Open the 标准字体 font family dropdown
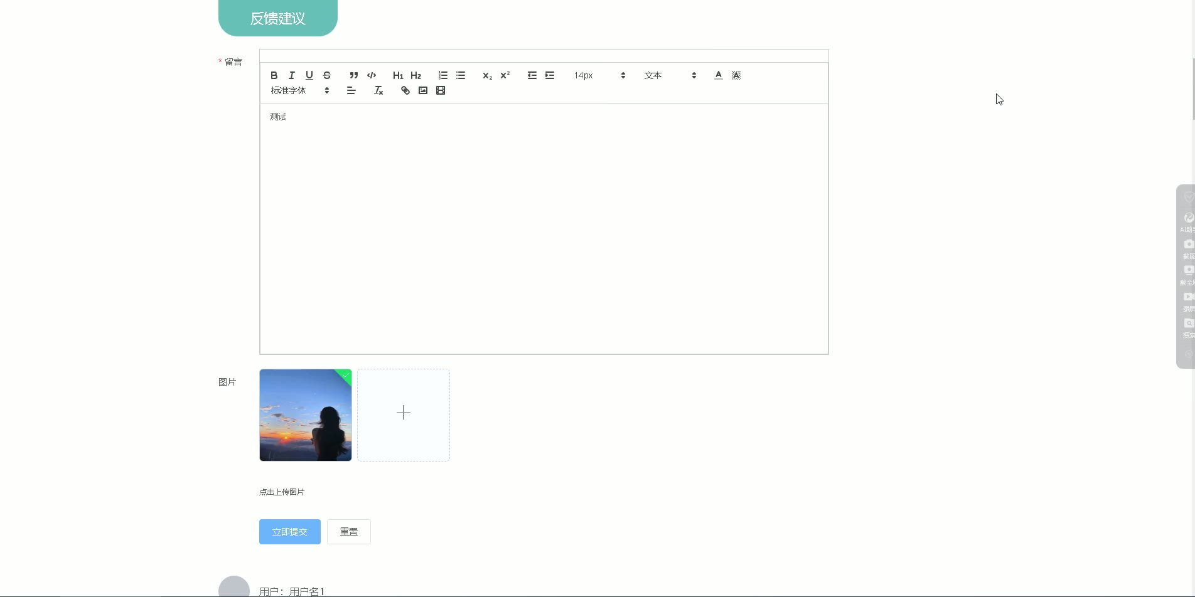 300,90
